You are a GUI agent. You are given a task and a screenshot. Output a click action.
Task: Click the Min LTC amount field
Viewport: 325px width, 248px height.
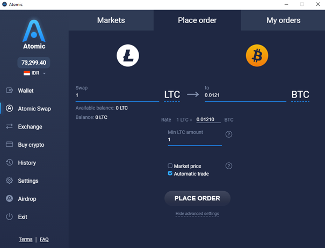point(195,140)
